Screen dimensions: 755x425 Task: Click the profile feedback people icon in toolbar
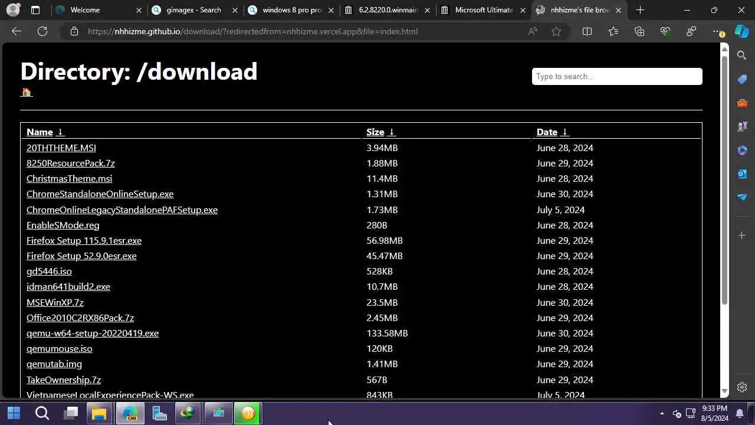coord(691,31)
